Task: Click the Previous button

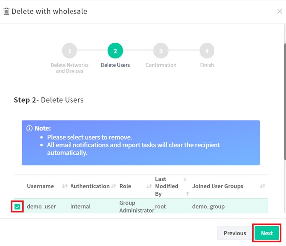Action: [x=235, y=233]
